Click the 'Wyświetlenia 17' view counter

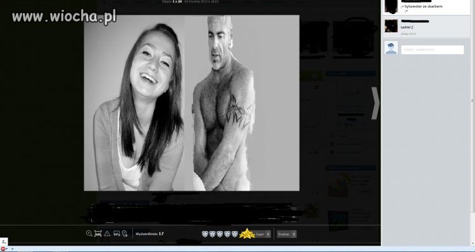coord(149,234)
